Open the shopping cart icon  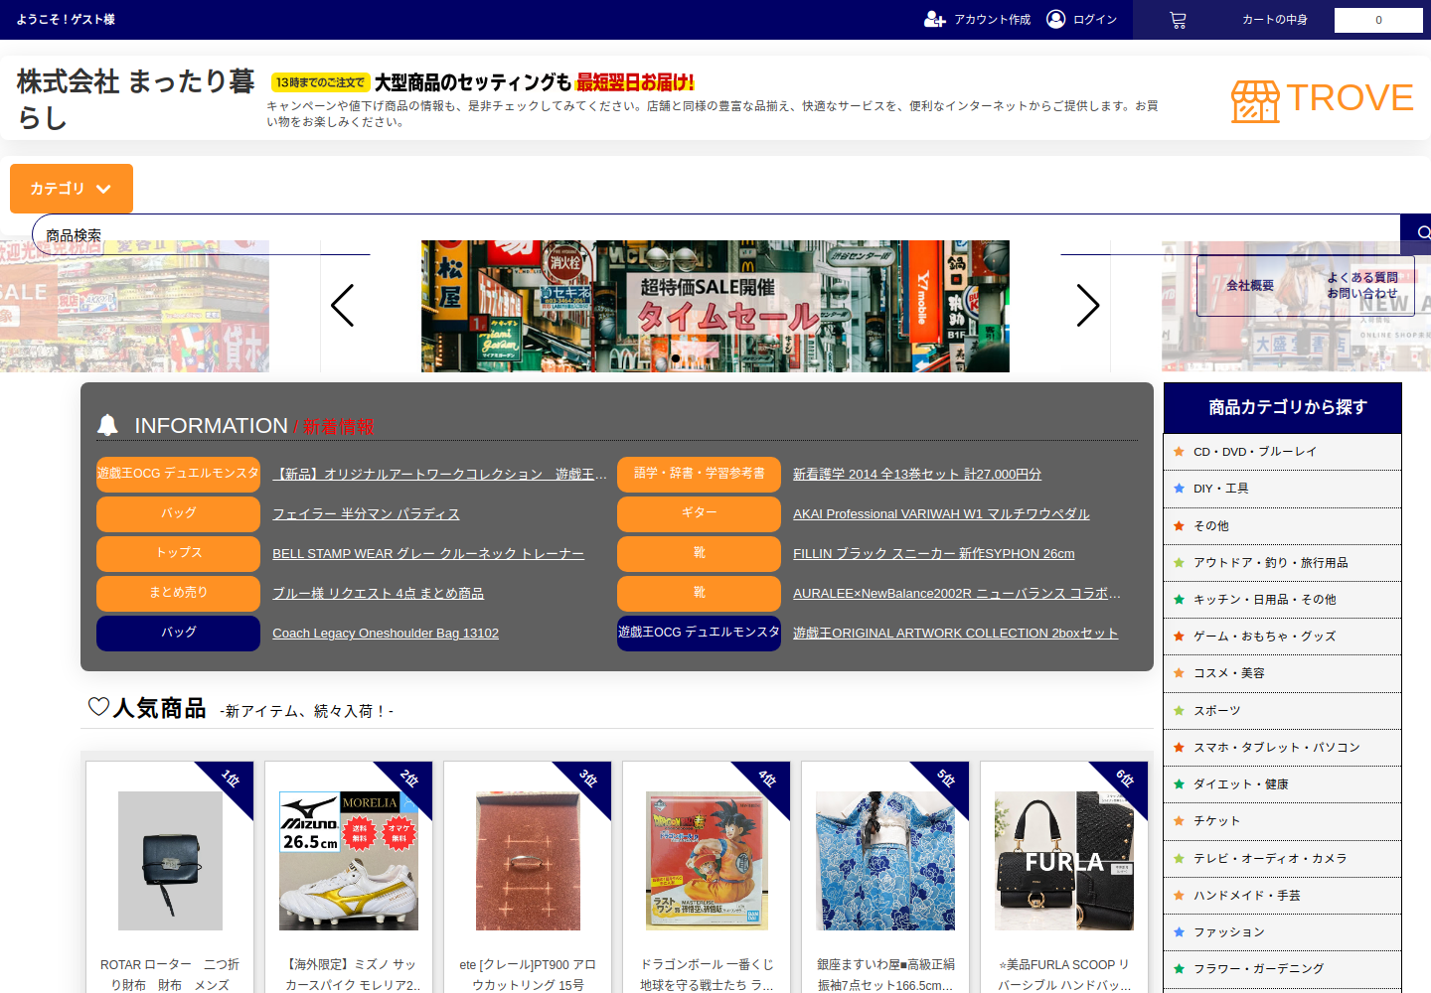(x=1178, y=20)
